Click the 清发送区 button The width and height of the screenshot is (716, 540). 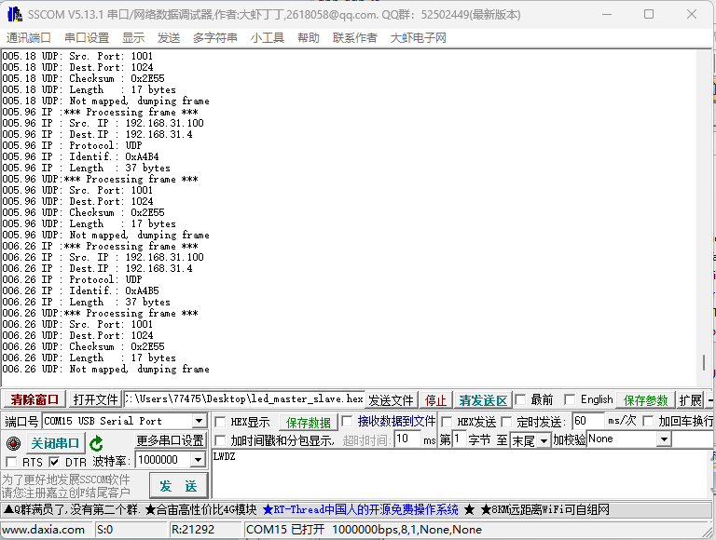(x=483, y=400)
